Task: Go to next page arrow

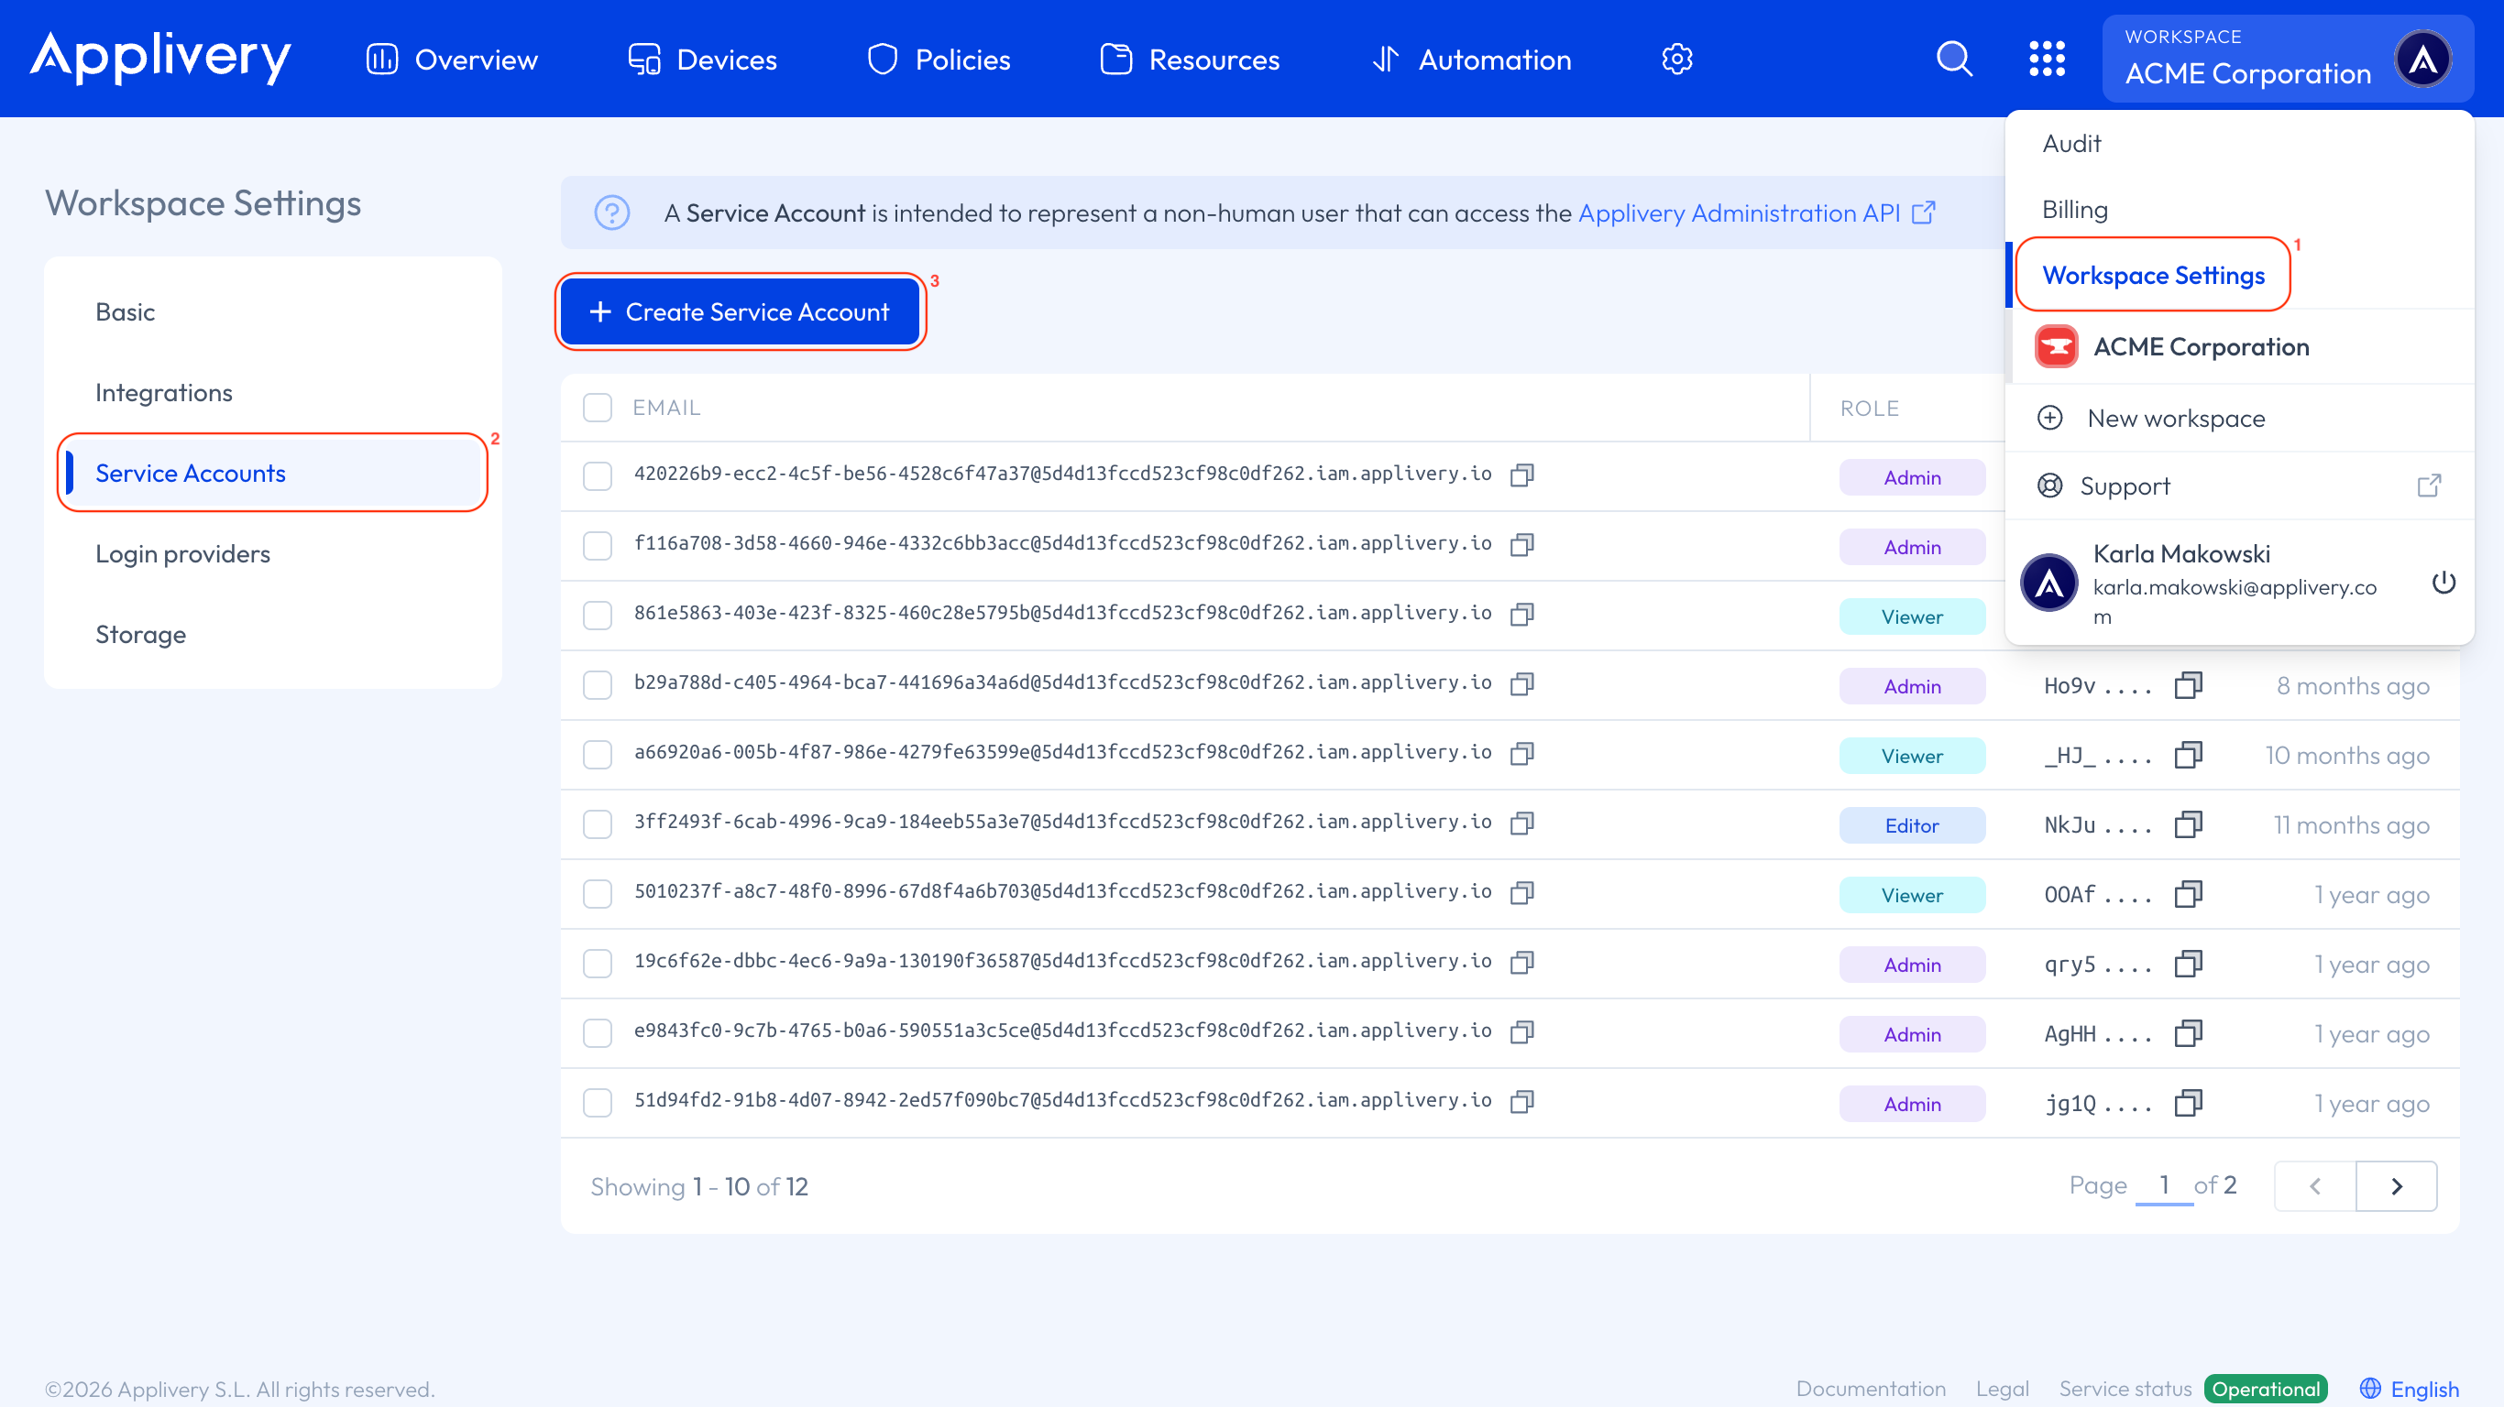Action: (2396, 1185)
